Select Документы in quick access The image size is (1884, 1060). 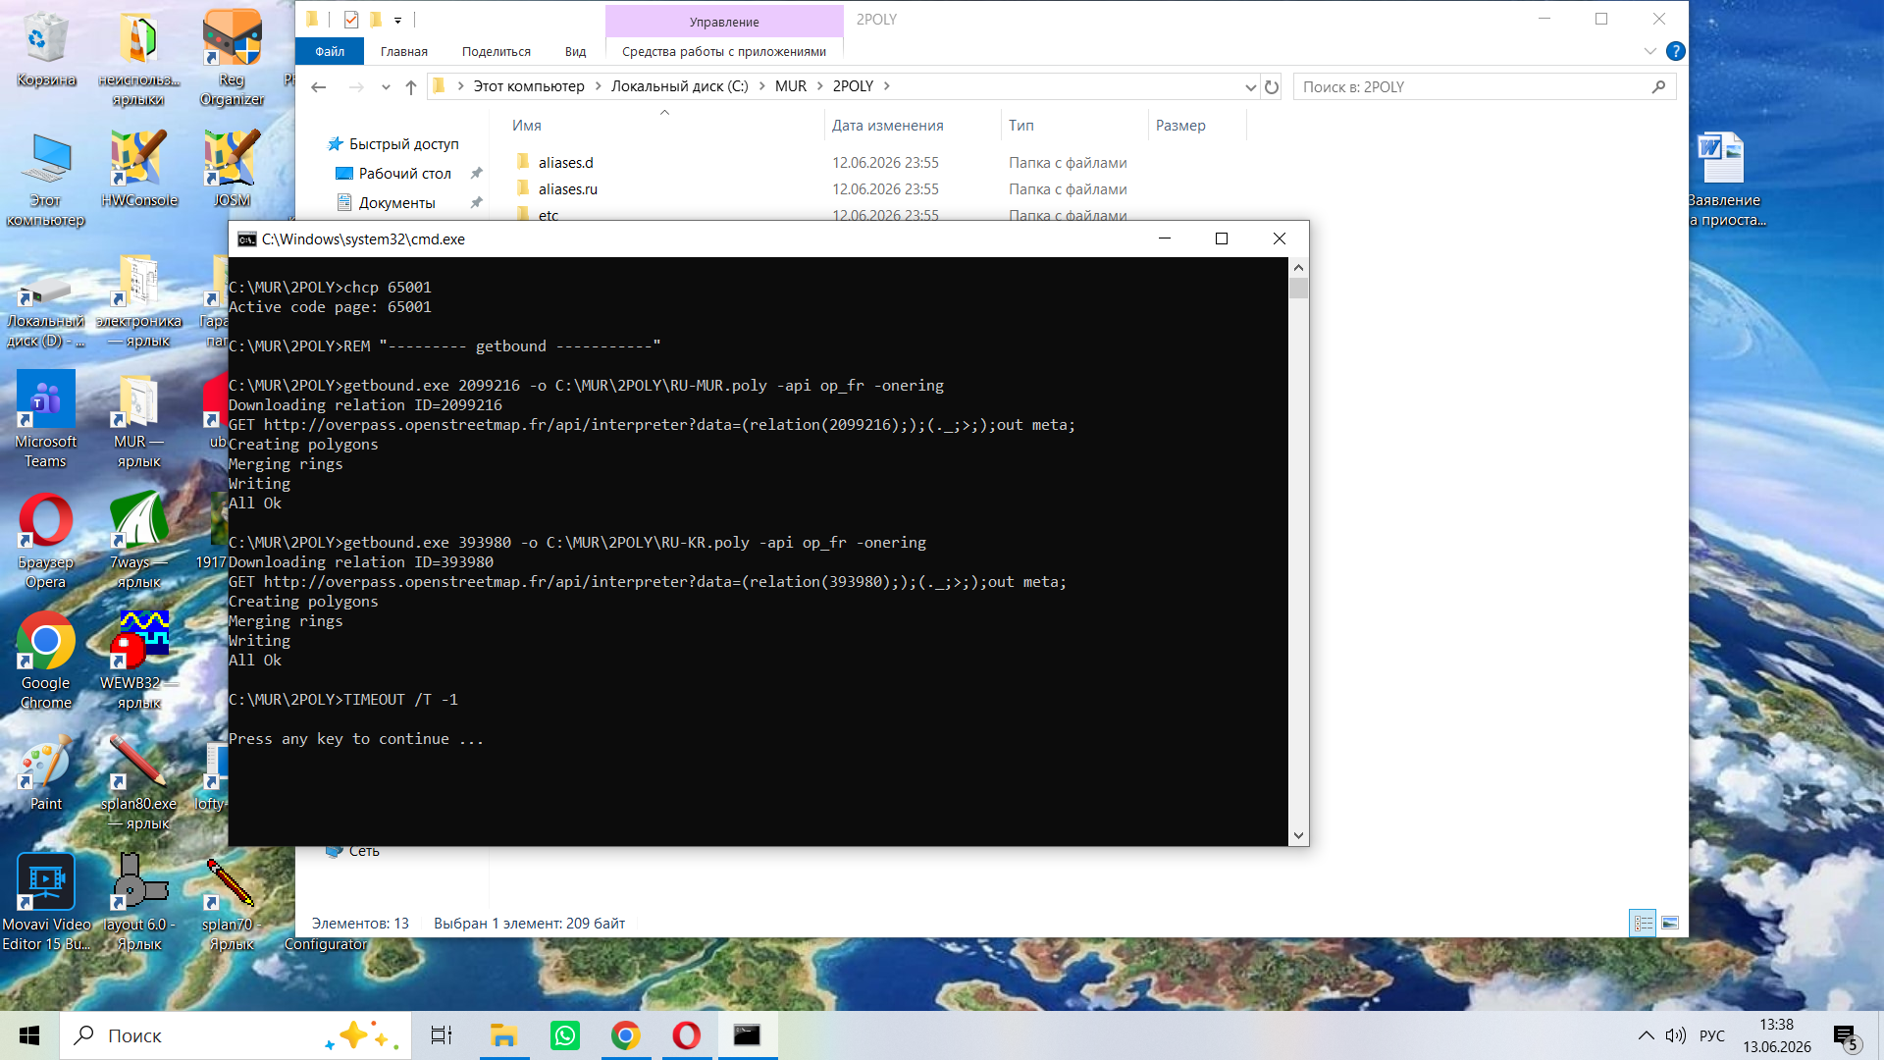396,203
